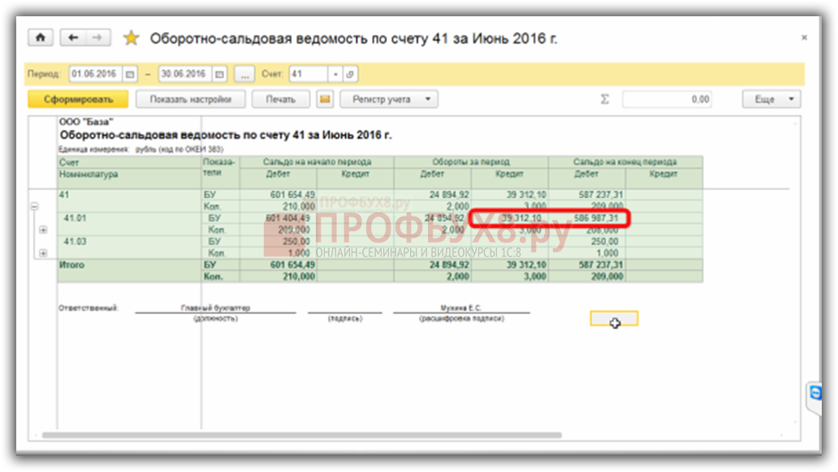The image size is (838, 472).
Task: Click the forward arrow navigation button
Action: [97, 38]
